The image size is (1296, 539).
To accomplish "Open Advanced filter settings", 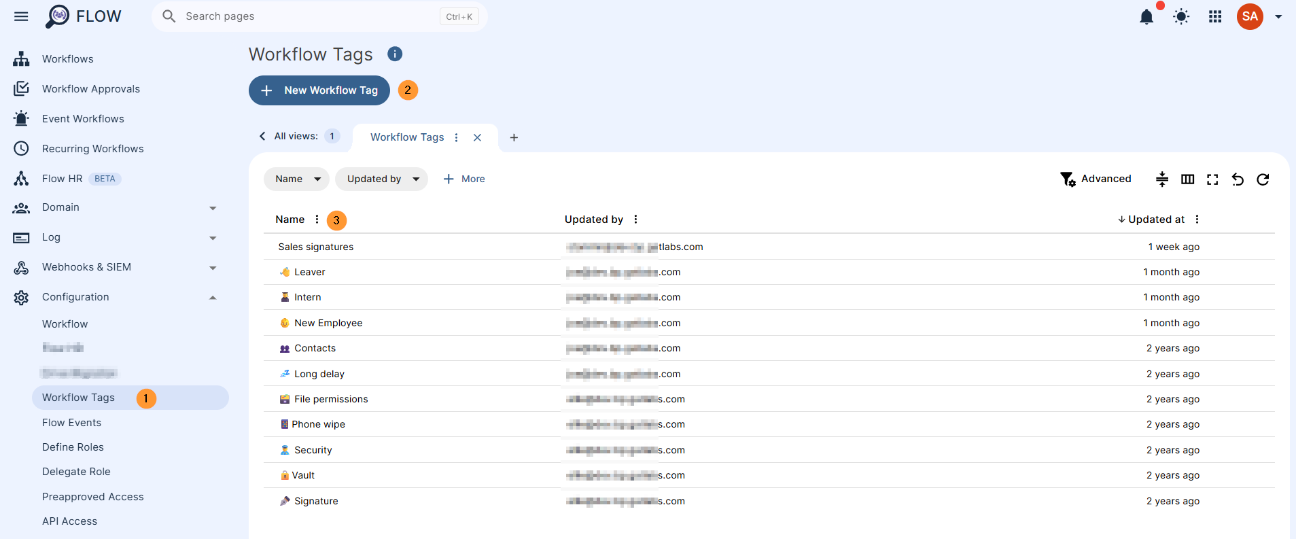I will pos(1096,179).
